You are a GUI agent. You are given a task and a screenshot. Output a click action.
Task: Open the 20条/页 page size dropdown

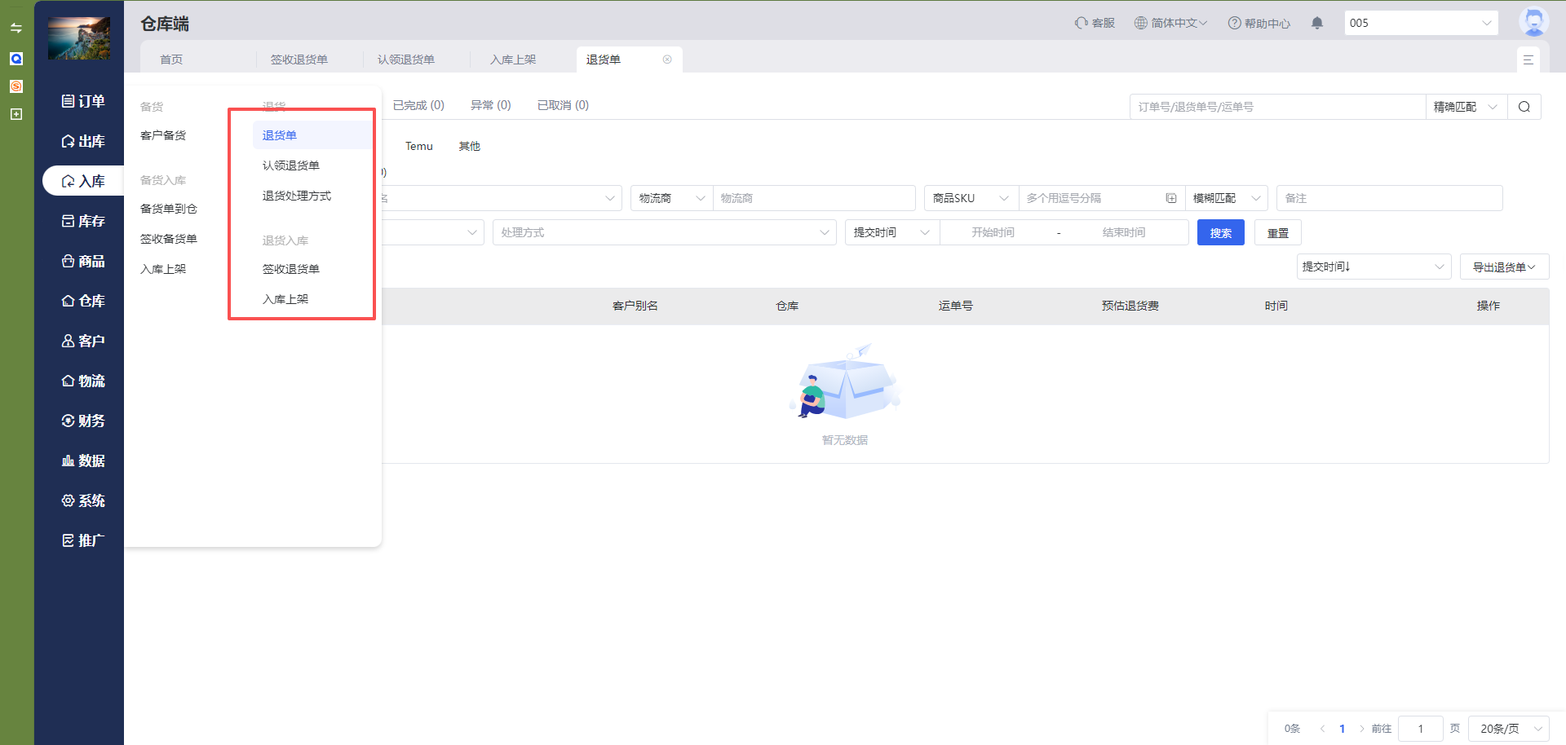click(x=1507, y=729)
